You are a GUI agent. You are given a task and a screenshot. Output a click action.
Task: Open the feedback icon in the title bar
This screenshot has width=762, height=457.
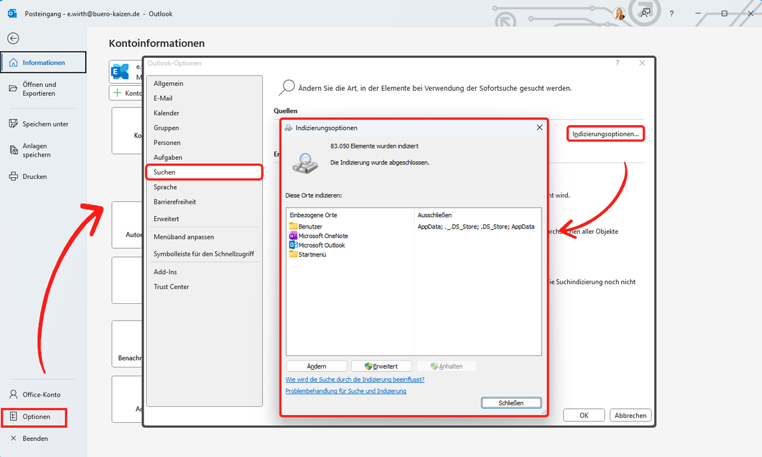645,13
